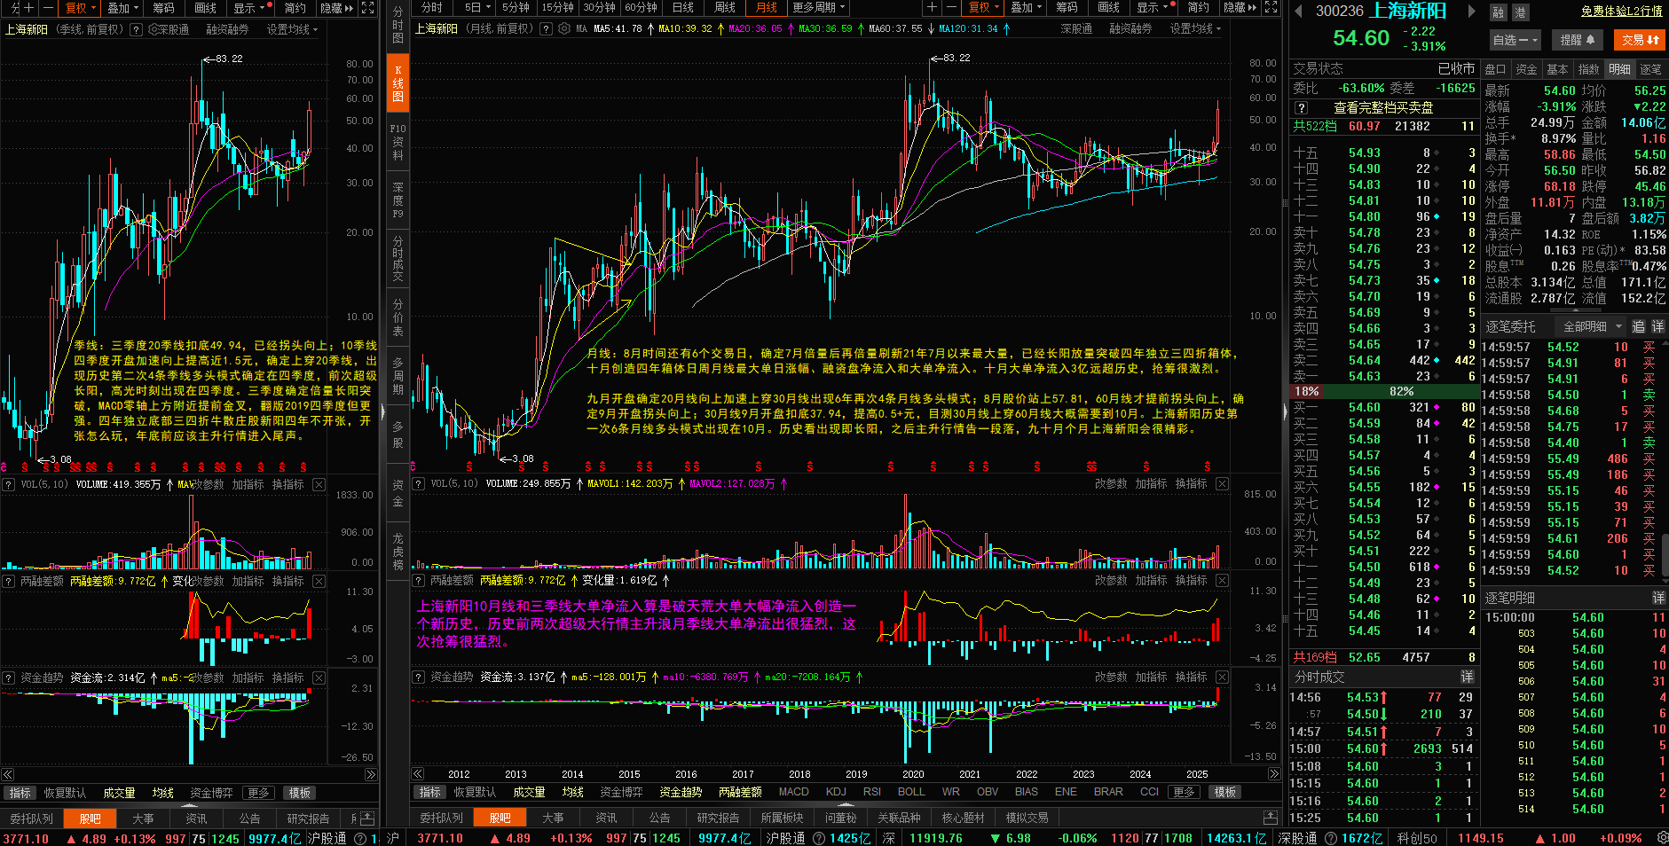Click the 港 Hong Kong connect badge

point(1520,12)
